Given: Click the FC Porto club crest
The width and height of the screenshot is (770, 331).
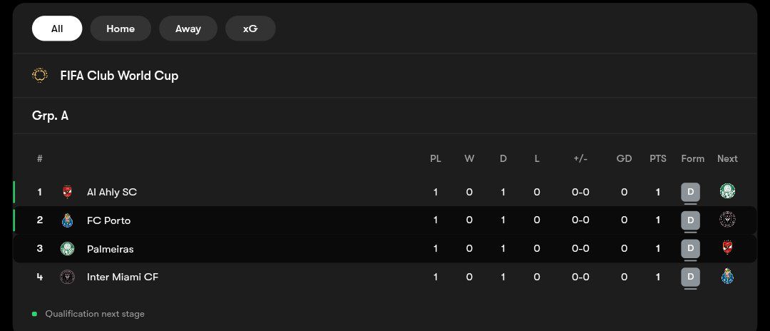Looking at the screenshot, I should pos(67,220).
